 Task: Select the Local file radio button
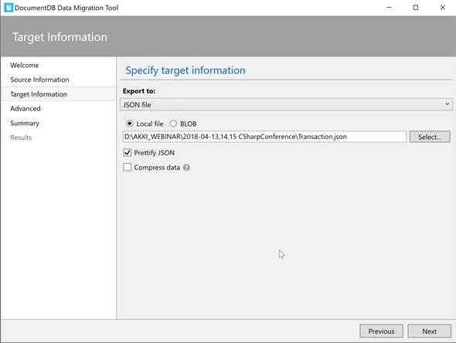pos(129,124)
